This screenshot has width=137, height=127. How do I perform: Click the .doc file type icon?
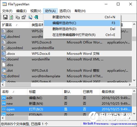tap(4, 31)
